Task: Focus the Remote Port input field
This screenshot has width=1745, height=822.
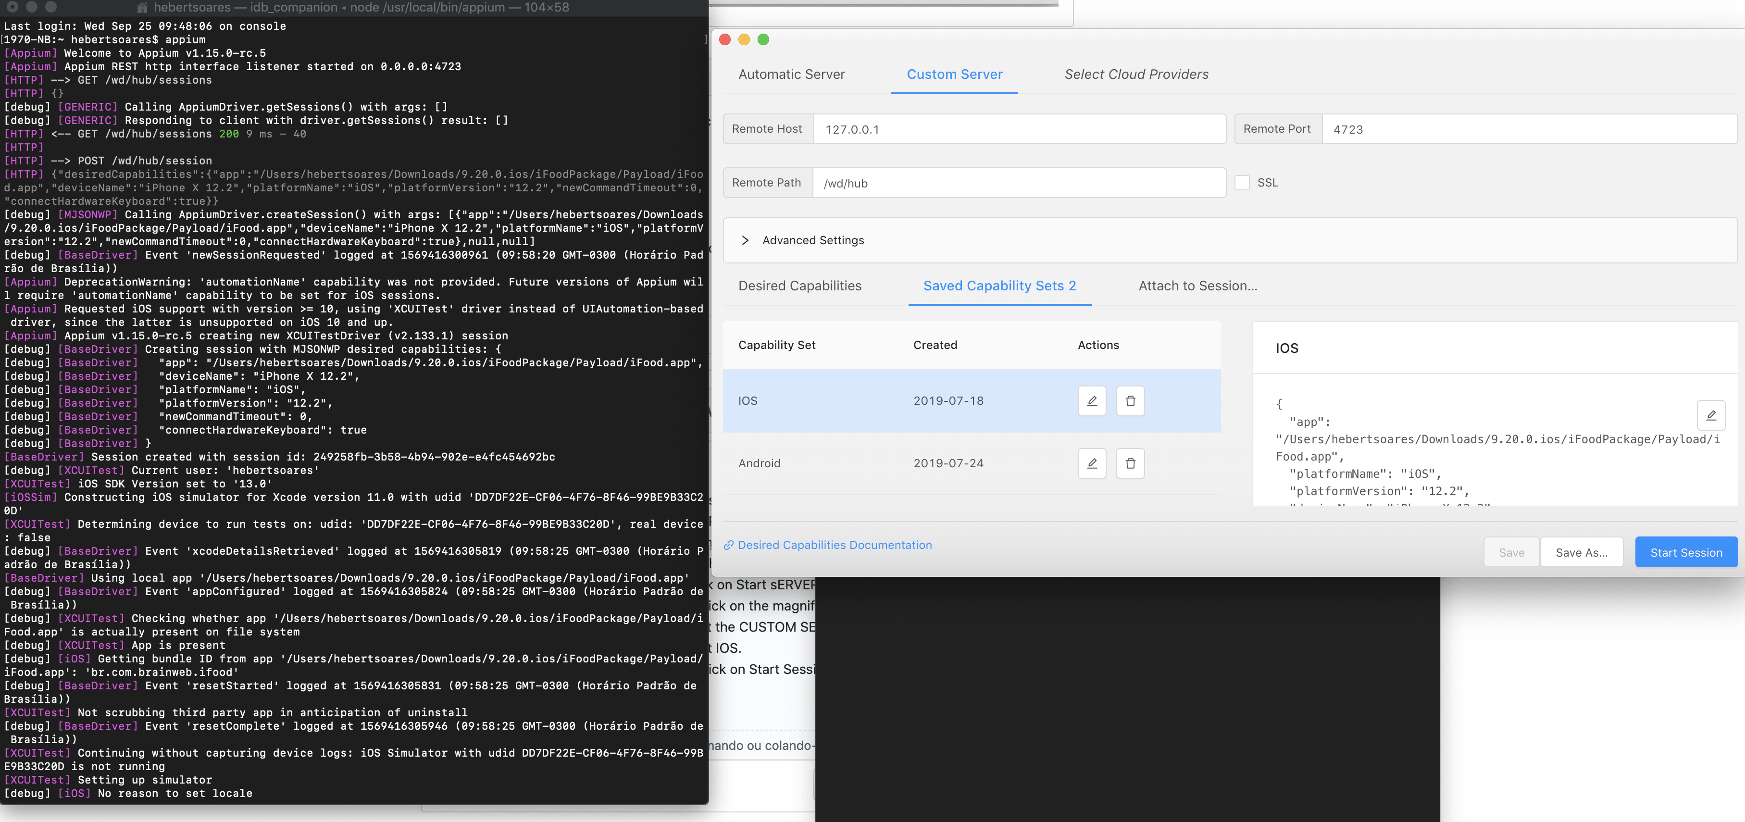Action: (x=1529, y=129)
